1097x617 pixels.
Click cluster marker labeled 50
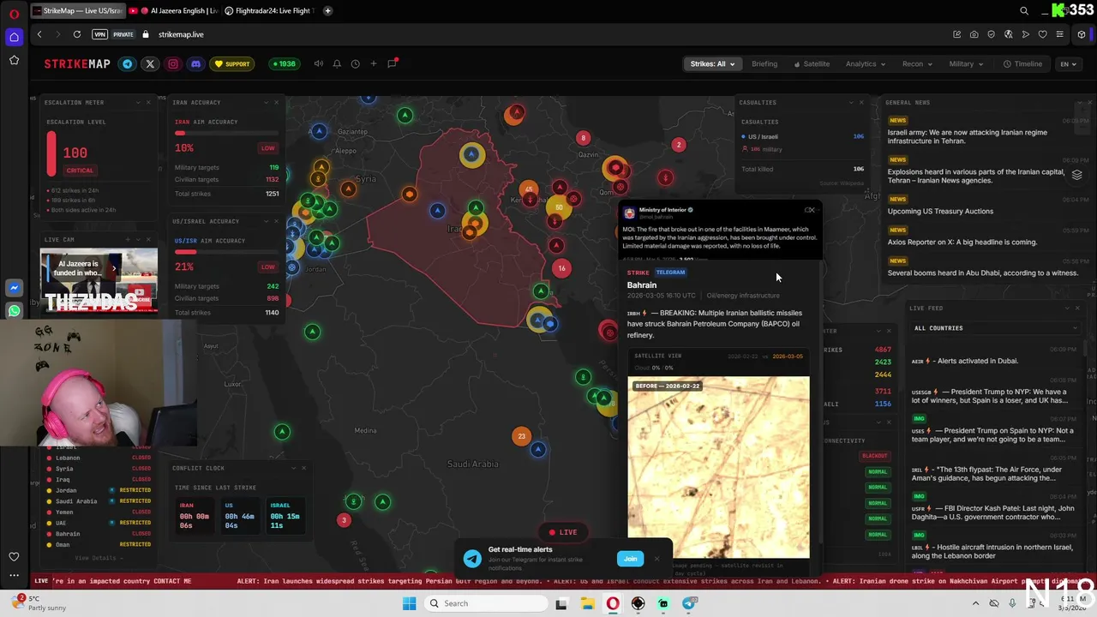point(559,207)
